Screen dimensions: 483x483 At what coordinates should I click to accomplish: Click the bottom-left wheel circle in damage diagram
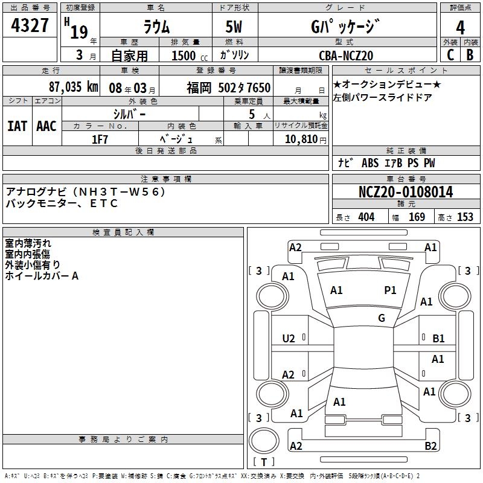point(272,394)
